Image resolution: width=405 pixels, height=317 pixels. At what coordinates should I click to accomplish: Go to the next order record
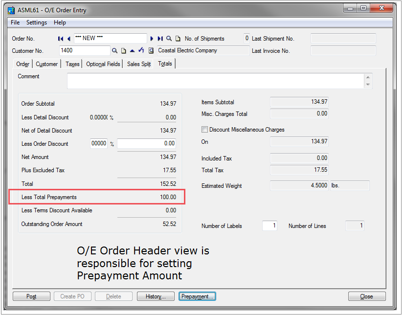tap(152, 39)
